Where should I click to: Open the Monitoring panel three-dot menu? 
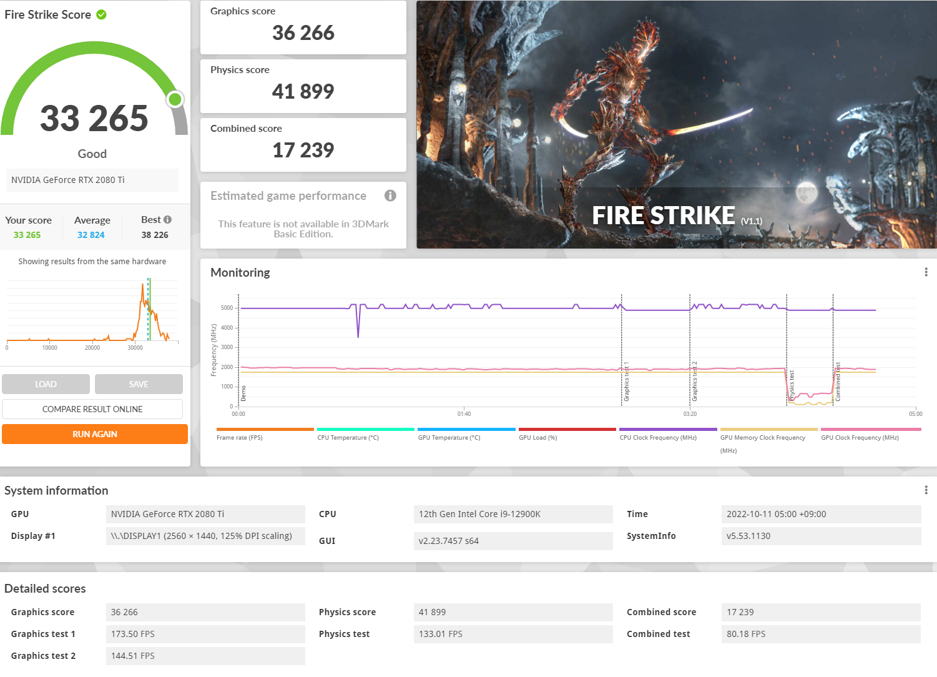tap(926, 272)
